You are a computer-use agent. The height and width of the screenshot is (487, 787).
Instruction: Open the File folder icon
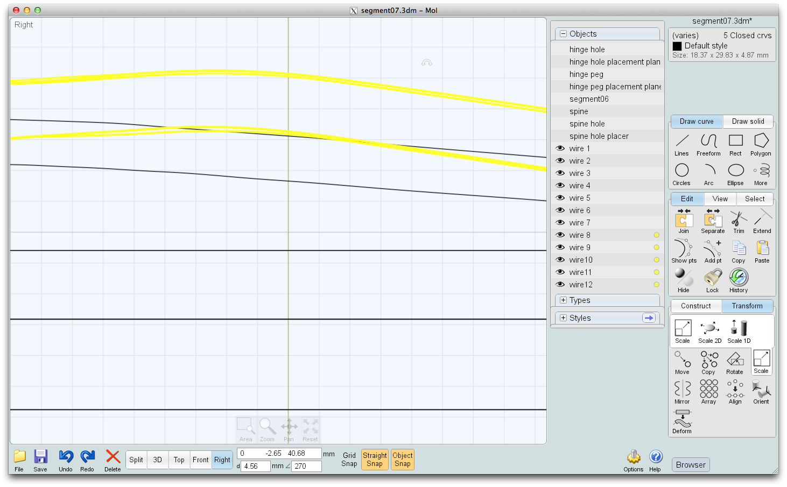point(19,460)
